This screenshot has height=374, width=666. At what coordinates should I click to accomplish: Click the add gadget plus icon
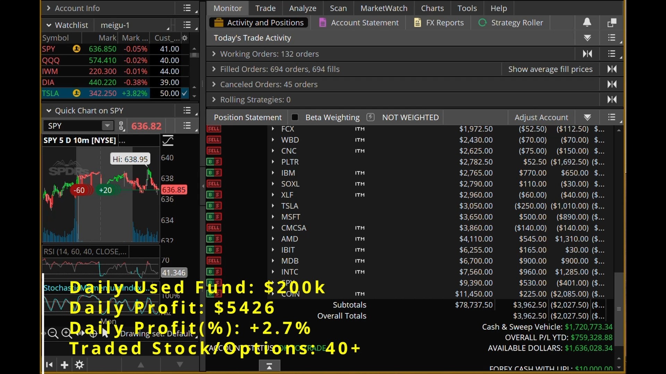coord(64,365)
